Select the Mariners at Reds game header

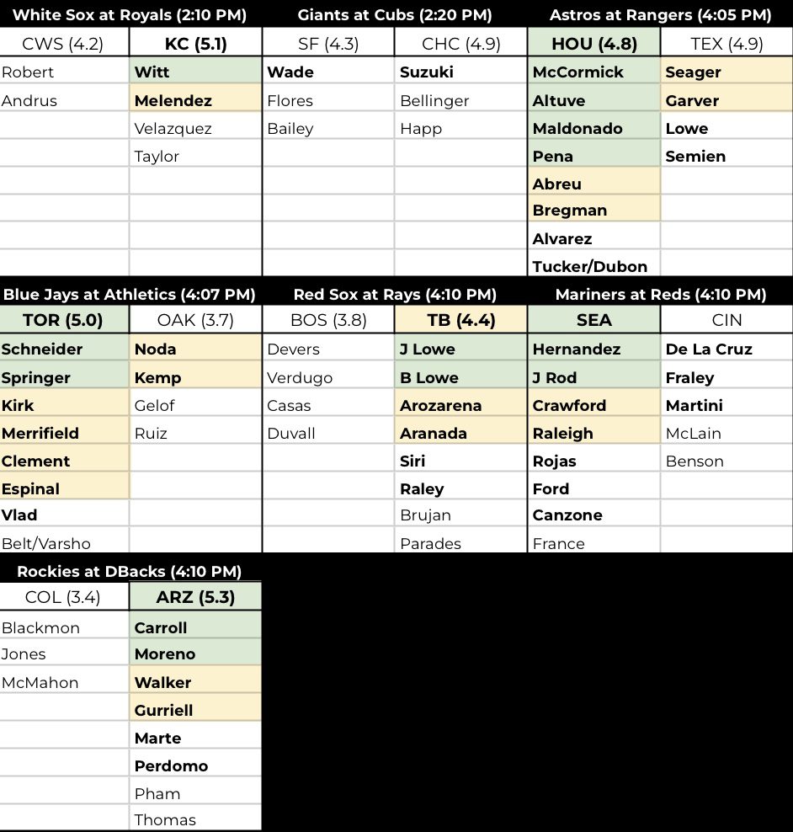point(660,294)
